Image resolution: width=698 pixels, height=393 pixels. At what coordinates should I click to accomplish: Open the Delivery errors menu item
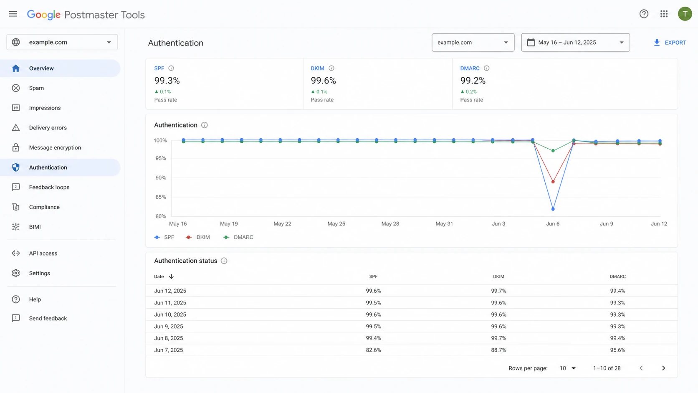point(60,128)
